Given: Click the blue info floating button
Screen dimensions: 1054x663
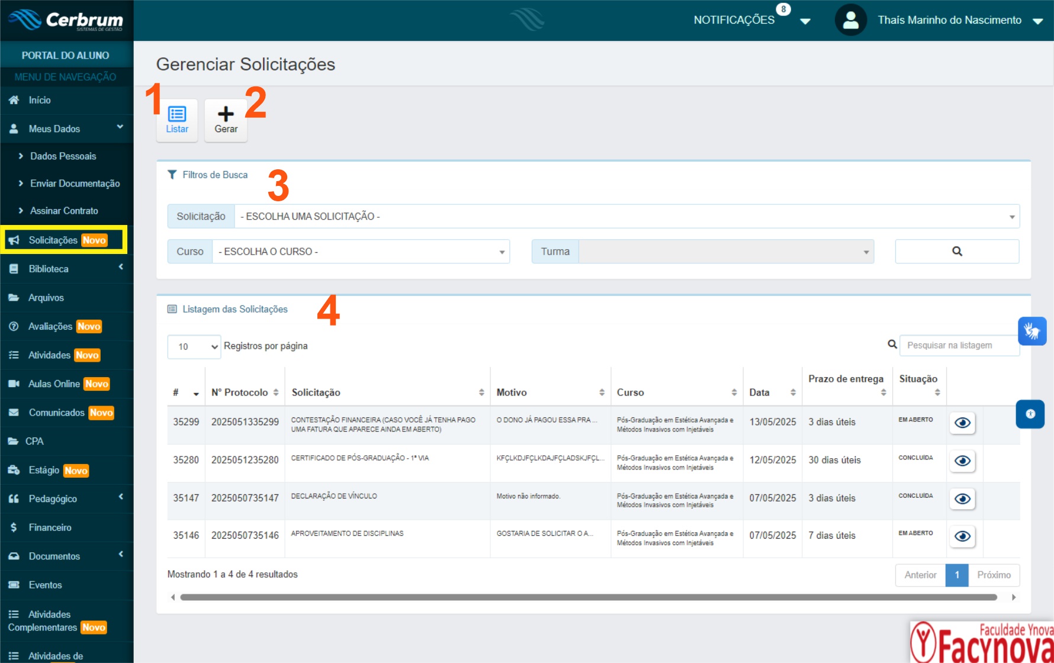Looking at the screenshot, I should tap(1030, 414).
